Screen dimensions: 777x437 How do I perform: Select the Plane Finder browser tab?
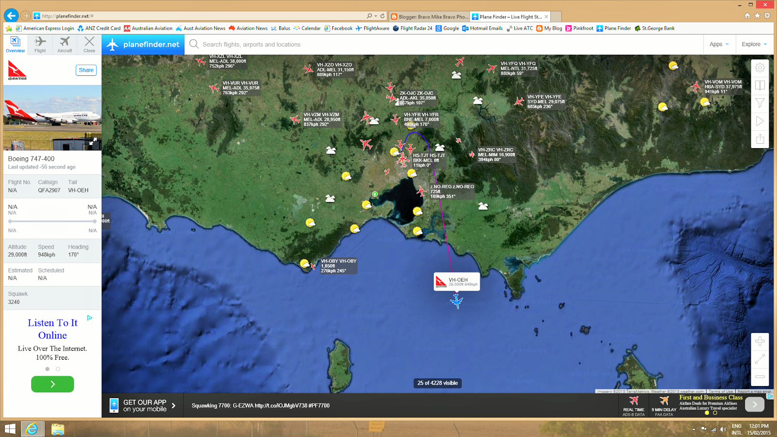pyautogui.click(x=510, y=17)
